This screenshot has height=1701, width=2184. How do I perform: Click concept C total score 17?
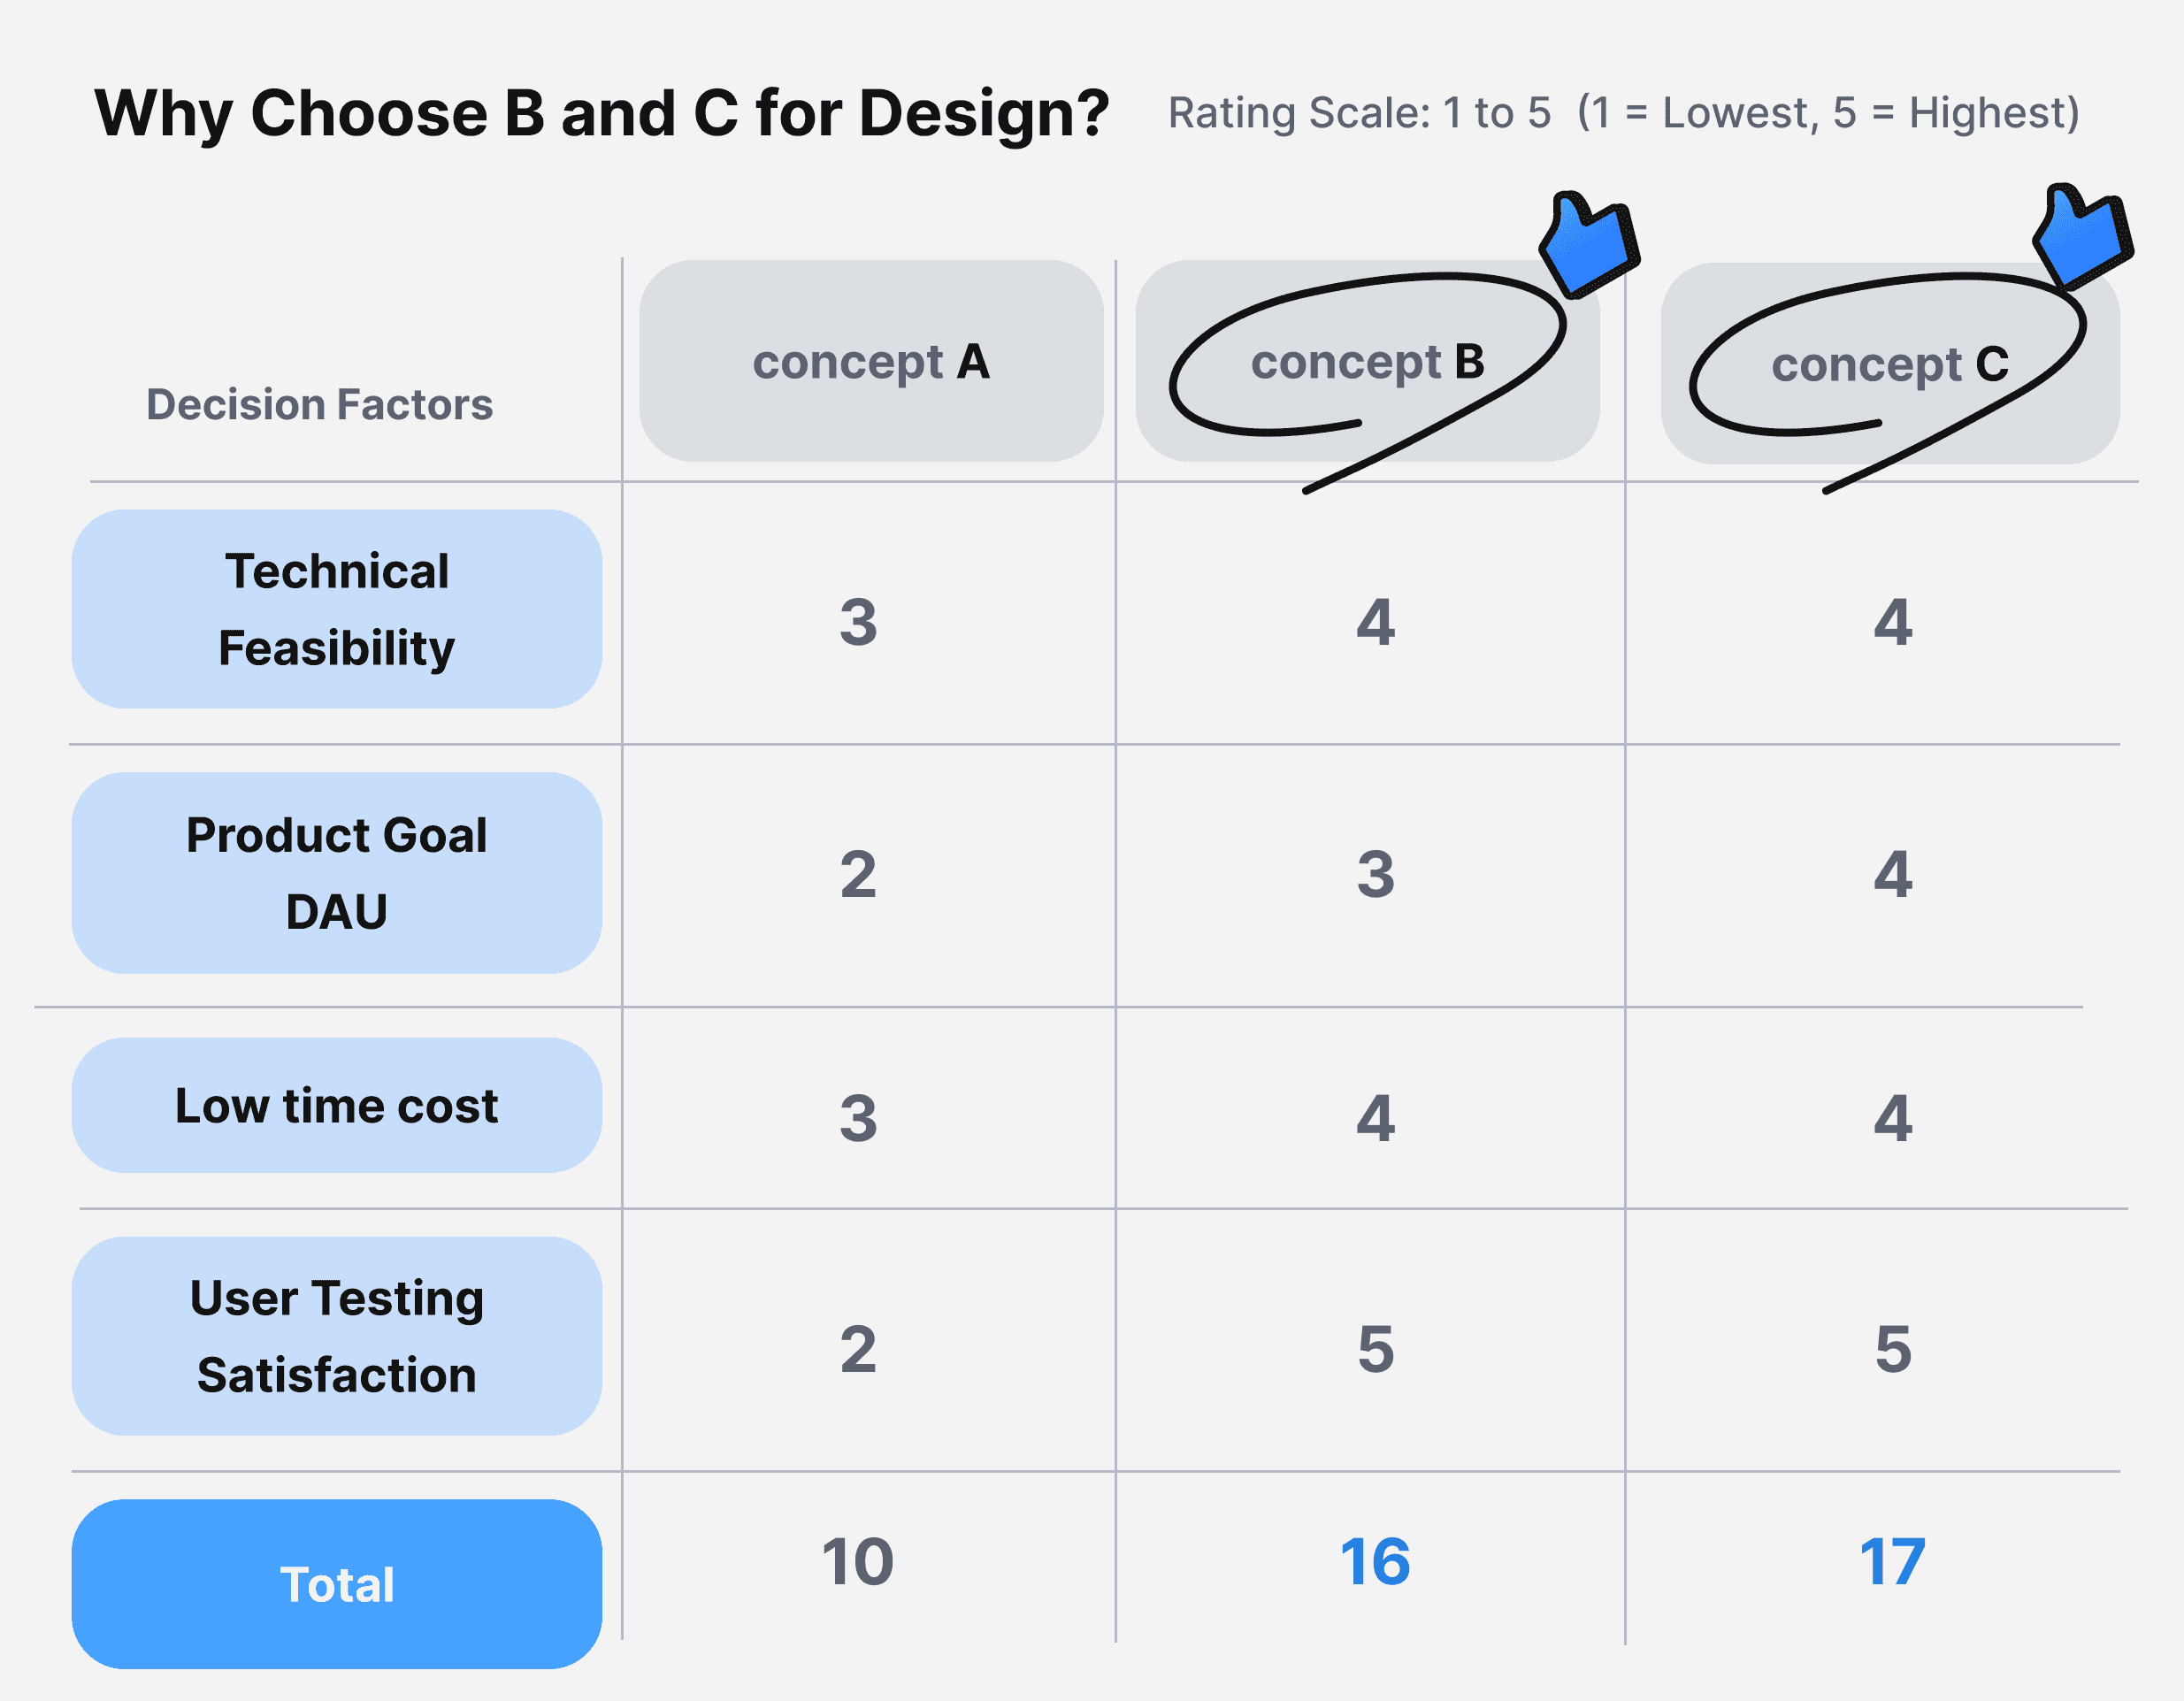click(x=1892, y=1562)
